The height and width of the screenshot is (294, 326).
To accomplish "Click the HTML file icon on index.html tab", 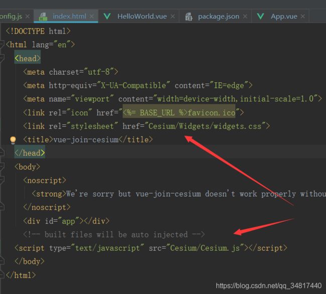I will (43, 17).
